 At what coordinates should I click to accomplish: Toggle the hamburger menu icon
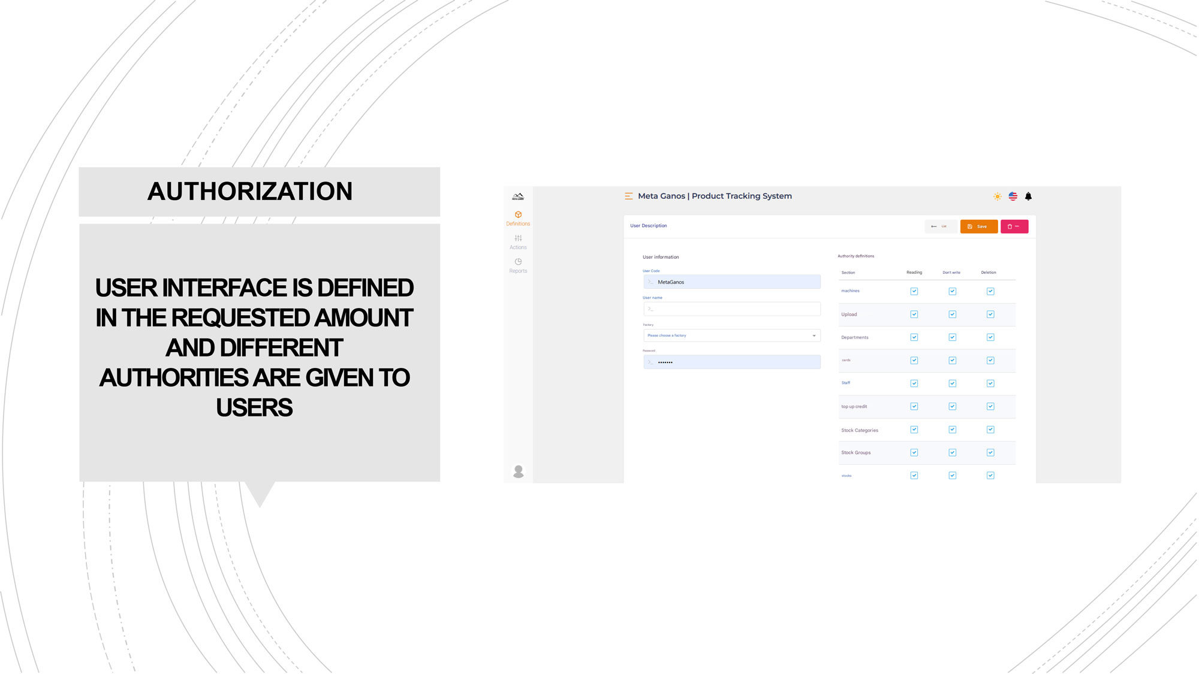[x=628, y=196]
